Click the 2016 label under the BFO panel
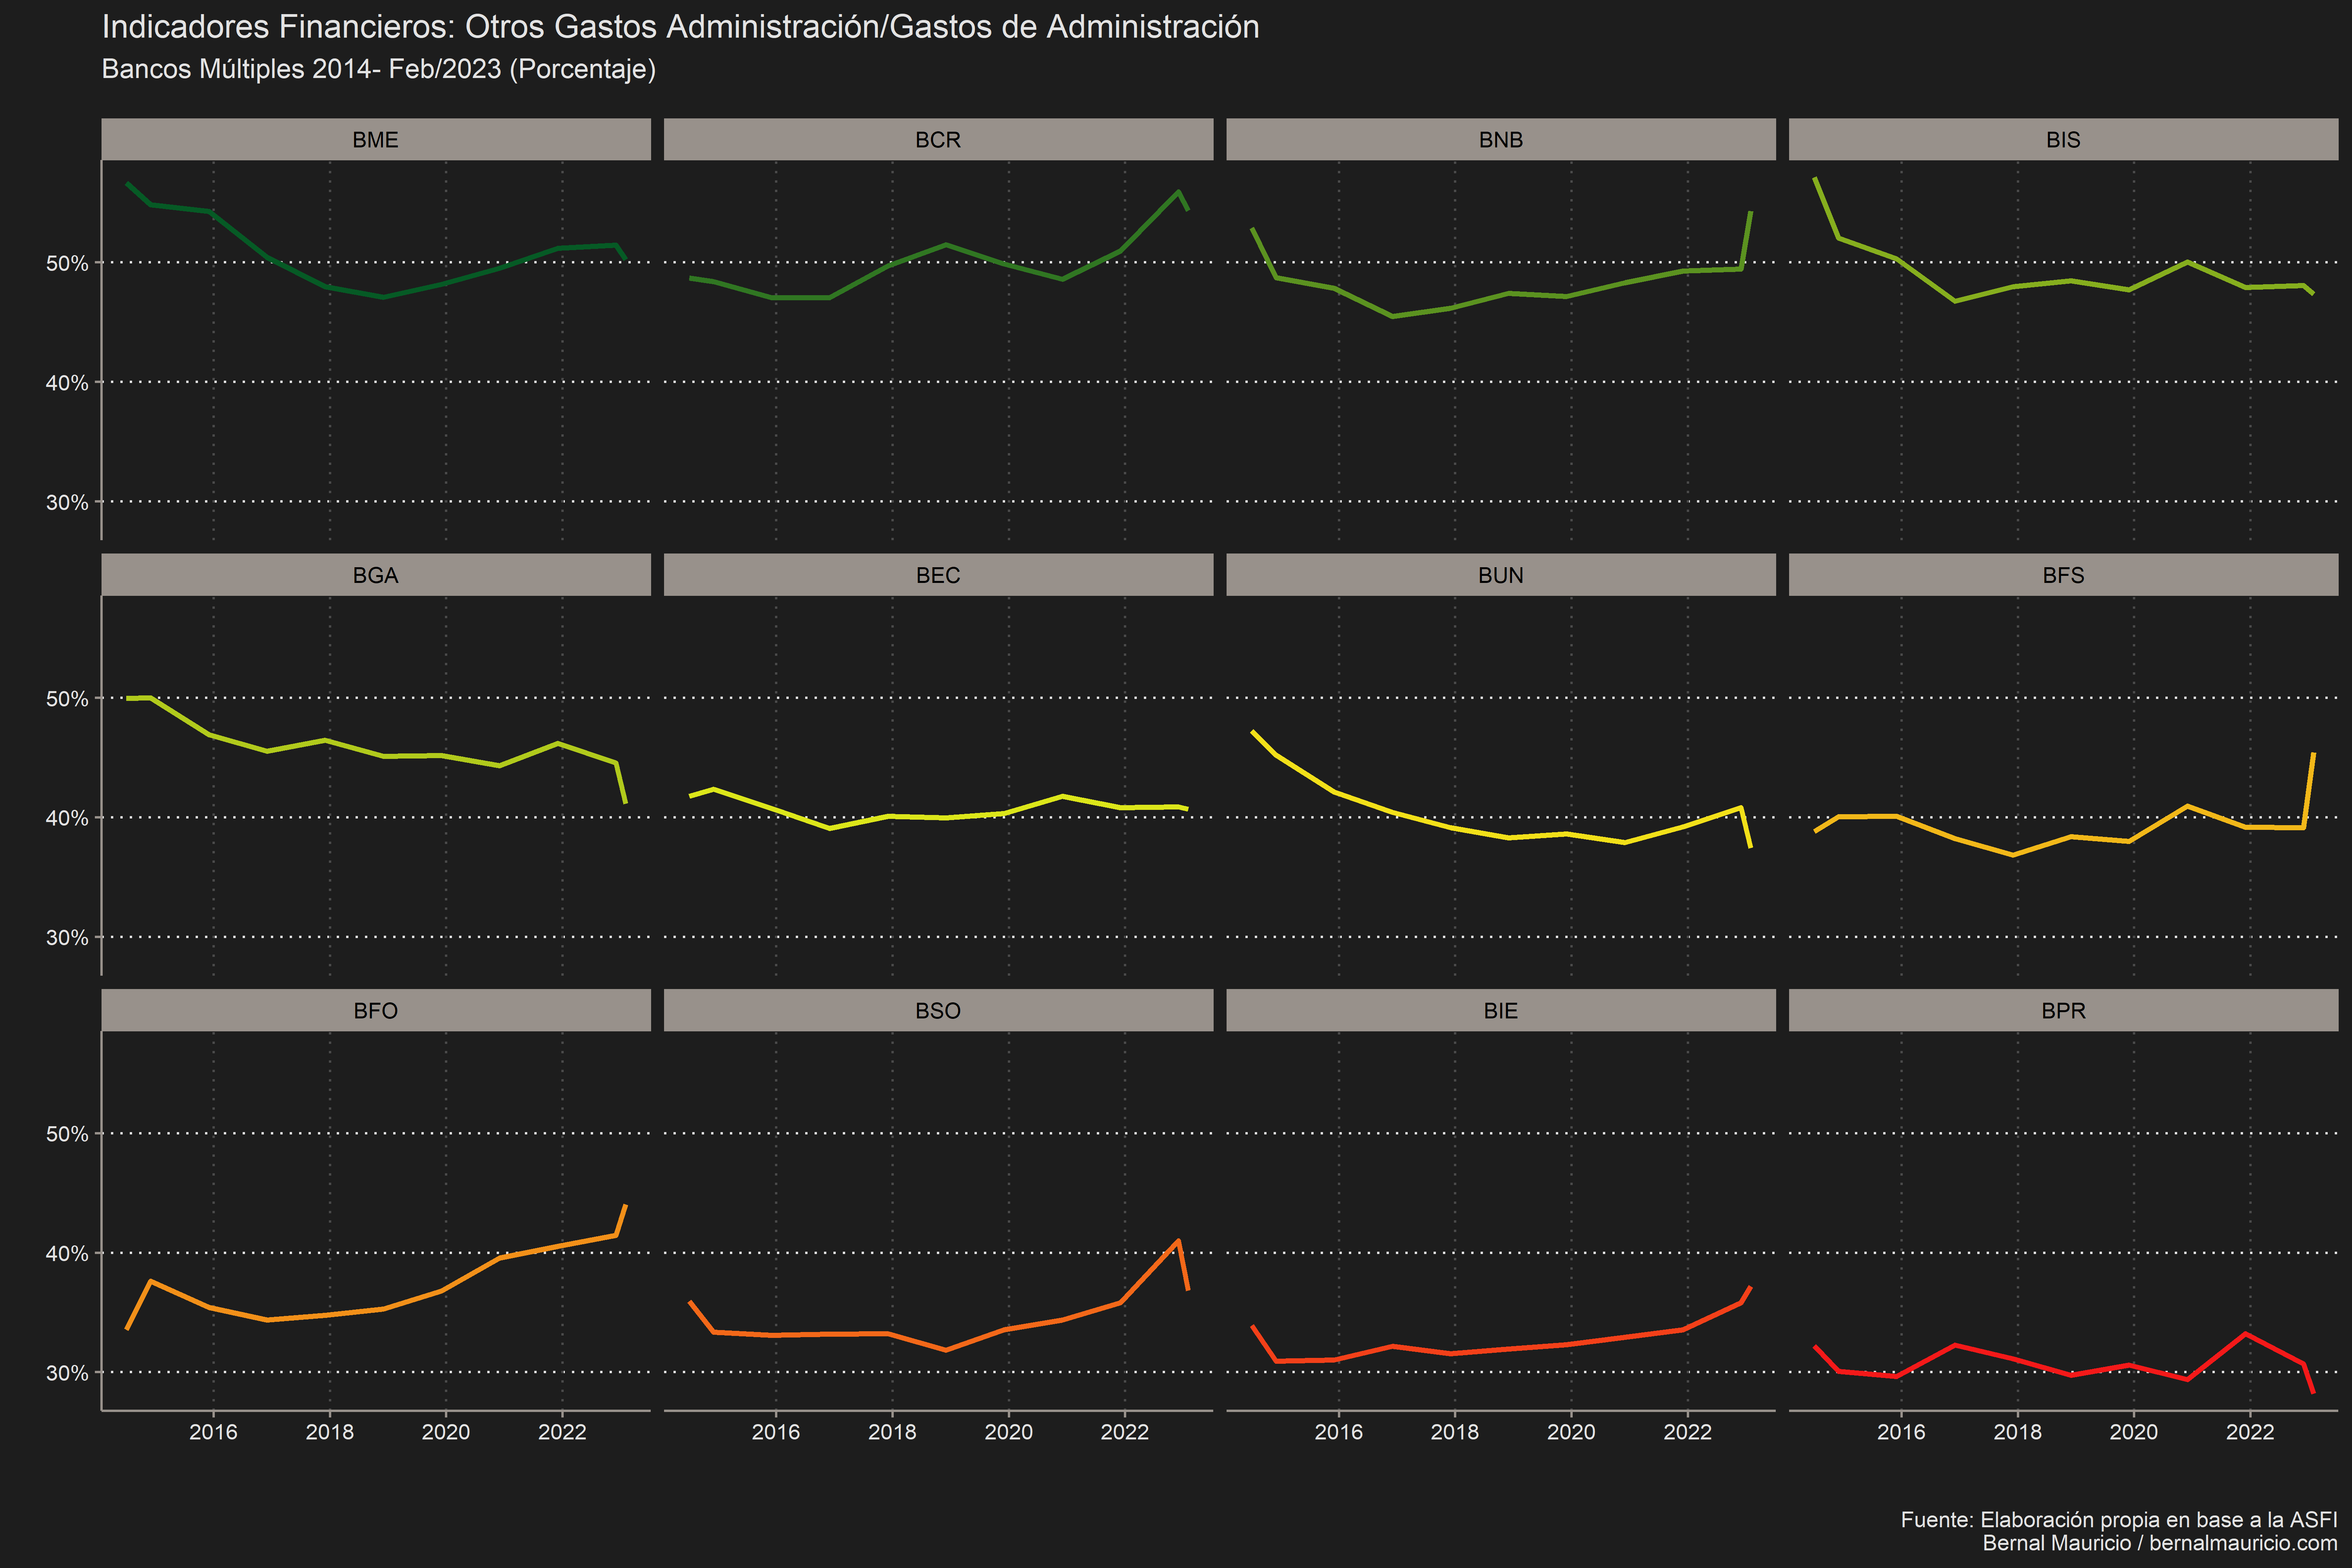2352x1568 pixels. [213, 1432]
